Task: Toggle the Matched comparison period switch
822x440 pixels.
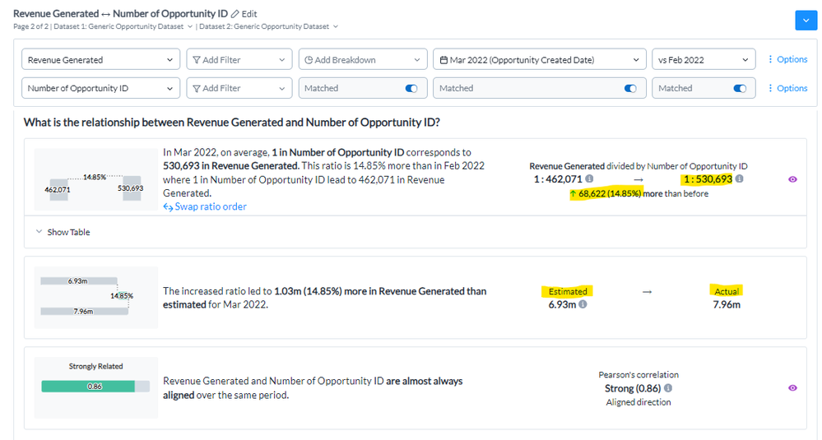Action: point(740,89)
